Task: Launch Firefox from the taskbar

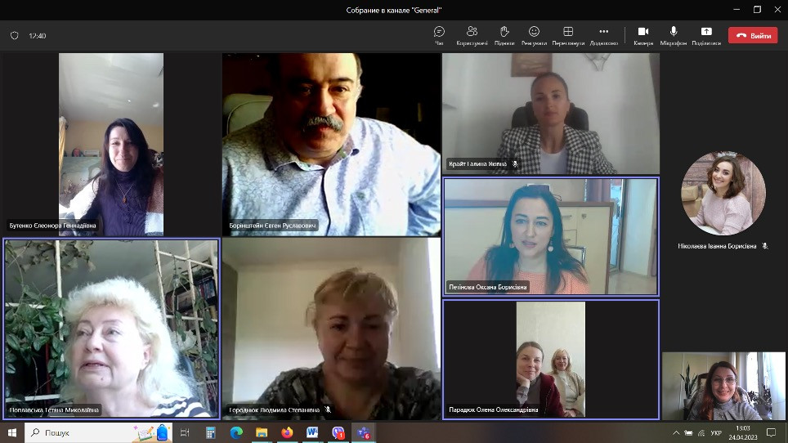Action: 287,432
